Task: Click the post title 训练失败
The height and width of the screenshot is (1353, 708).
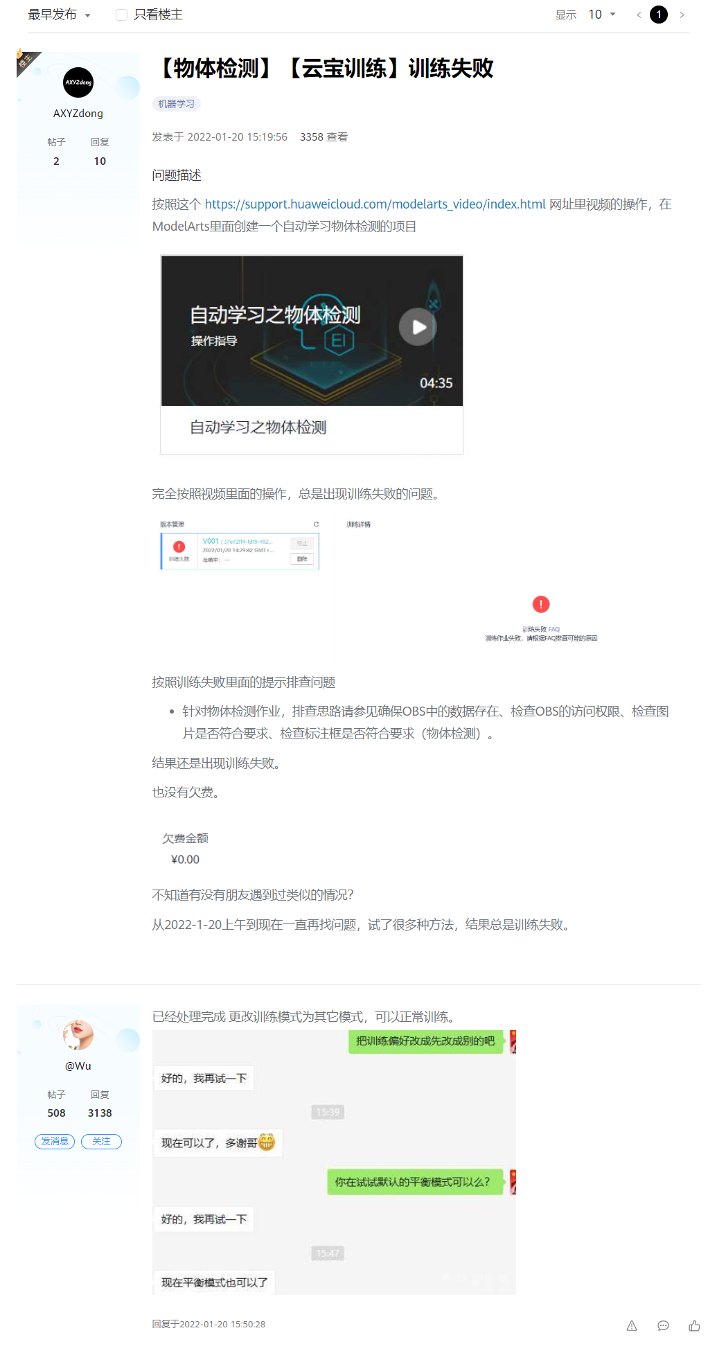Action: tap(323, 69)
